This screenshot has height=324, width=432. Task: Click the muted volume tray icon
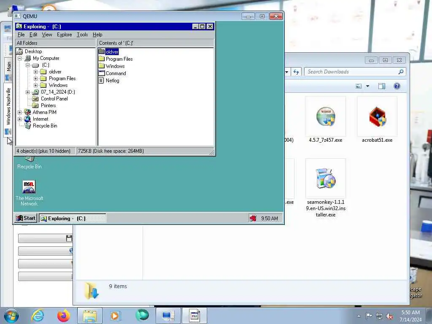pyautogui.click(x=389, y=316)
